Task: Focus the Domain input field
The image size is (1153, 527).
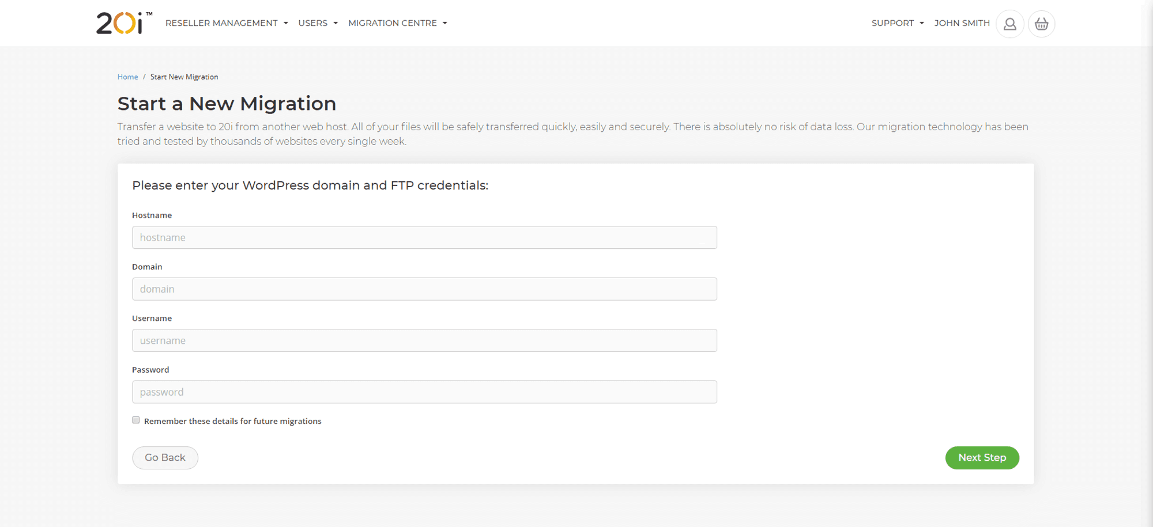Action: pos(424,289)
